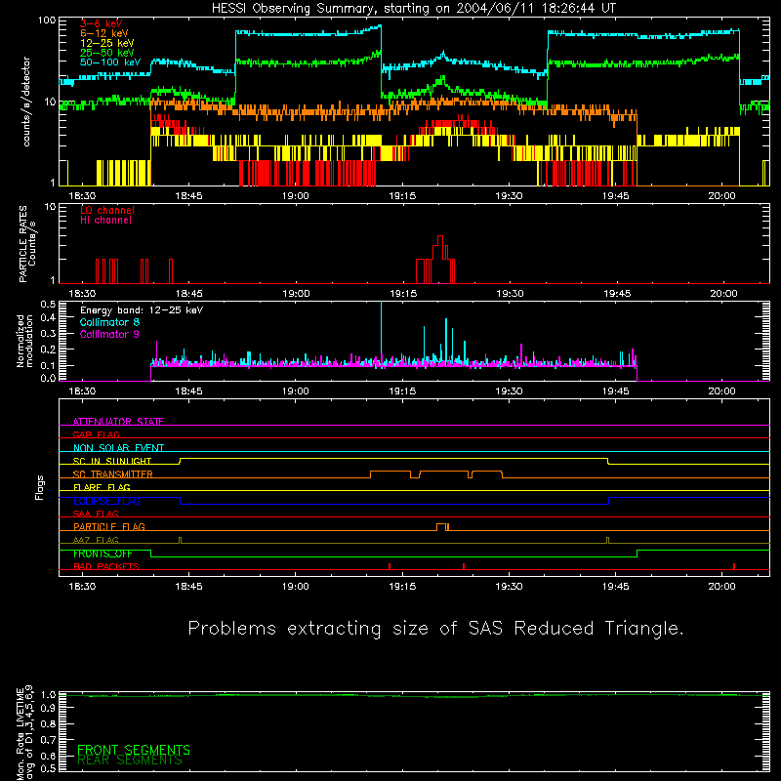Screen dimensions: 781x781
Task: Click 19:15 tick on the particle rates axis
Action: [x=403, y=294]
